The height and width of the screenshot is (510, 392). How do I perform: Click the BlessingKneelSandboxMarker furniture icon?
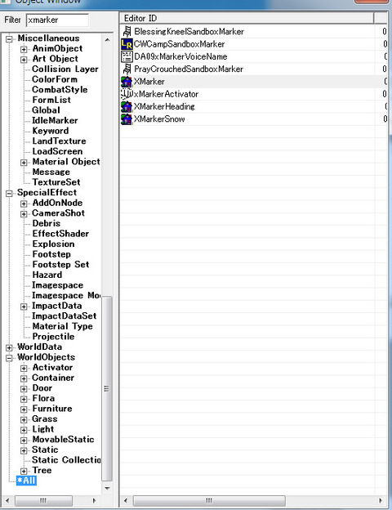click(x=127, y=32)
